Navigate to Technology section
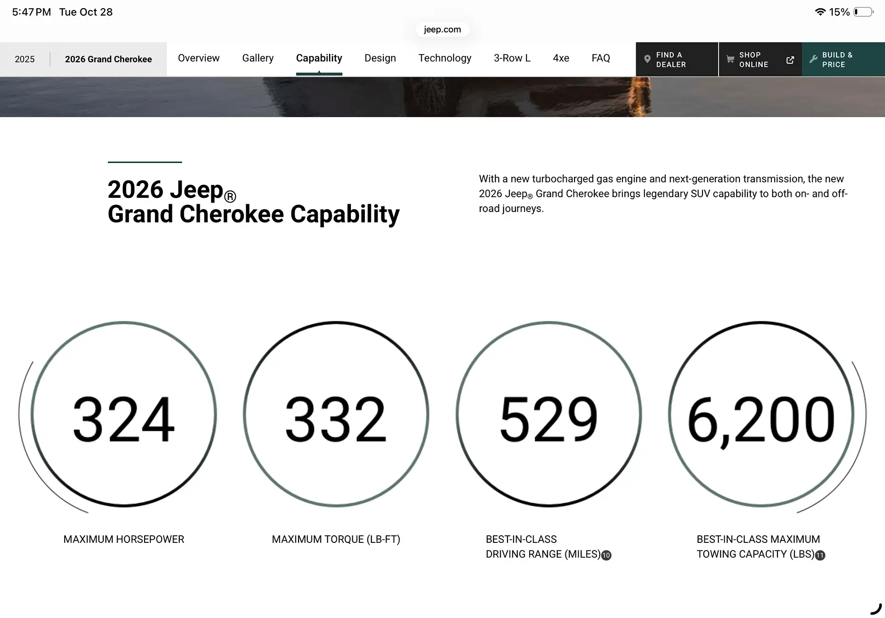The image size is (885, 618). [445, 58]
